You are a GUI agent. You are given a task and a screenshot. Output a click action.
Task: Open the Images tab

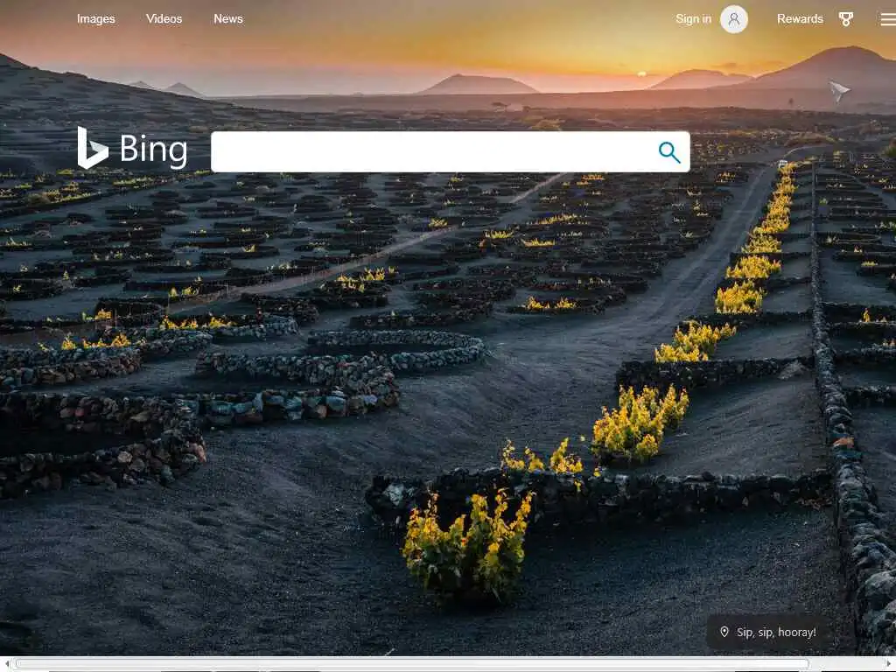tap(96, 19)
